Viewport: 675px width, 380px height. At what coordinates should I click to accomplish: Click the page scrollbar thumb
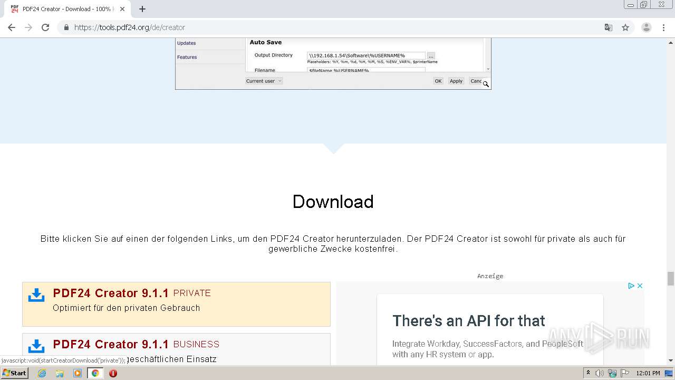[671, 278]
